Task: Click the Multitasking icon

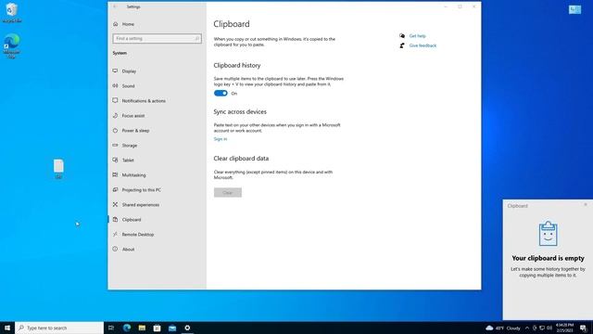Action: (115, 174)
